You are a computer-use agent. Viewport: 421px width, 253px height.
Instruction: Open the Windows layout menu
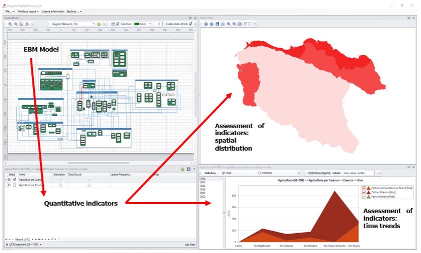click(x=28, y=11)
